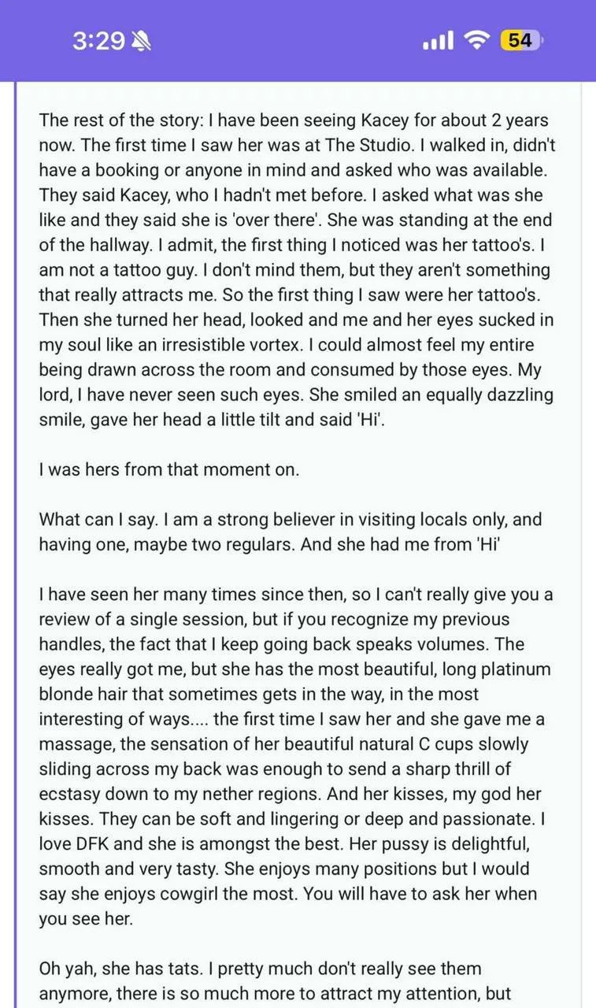Tap the cellular signal strength icon
Screen dimensions: 596x1008
[439, 41]
